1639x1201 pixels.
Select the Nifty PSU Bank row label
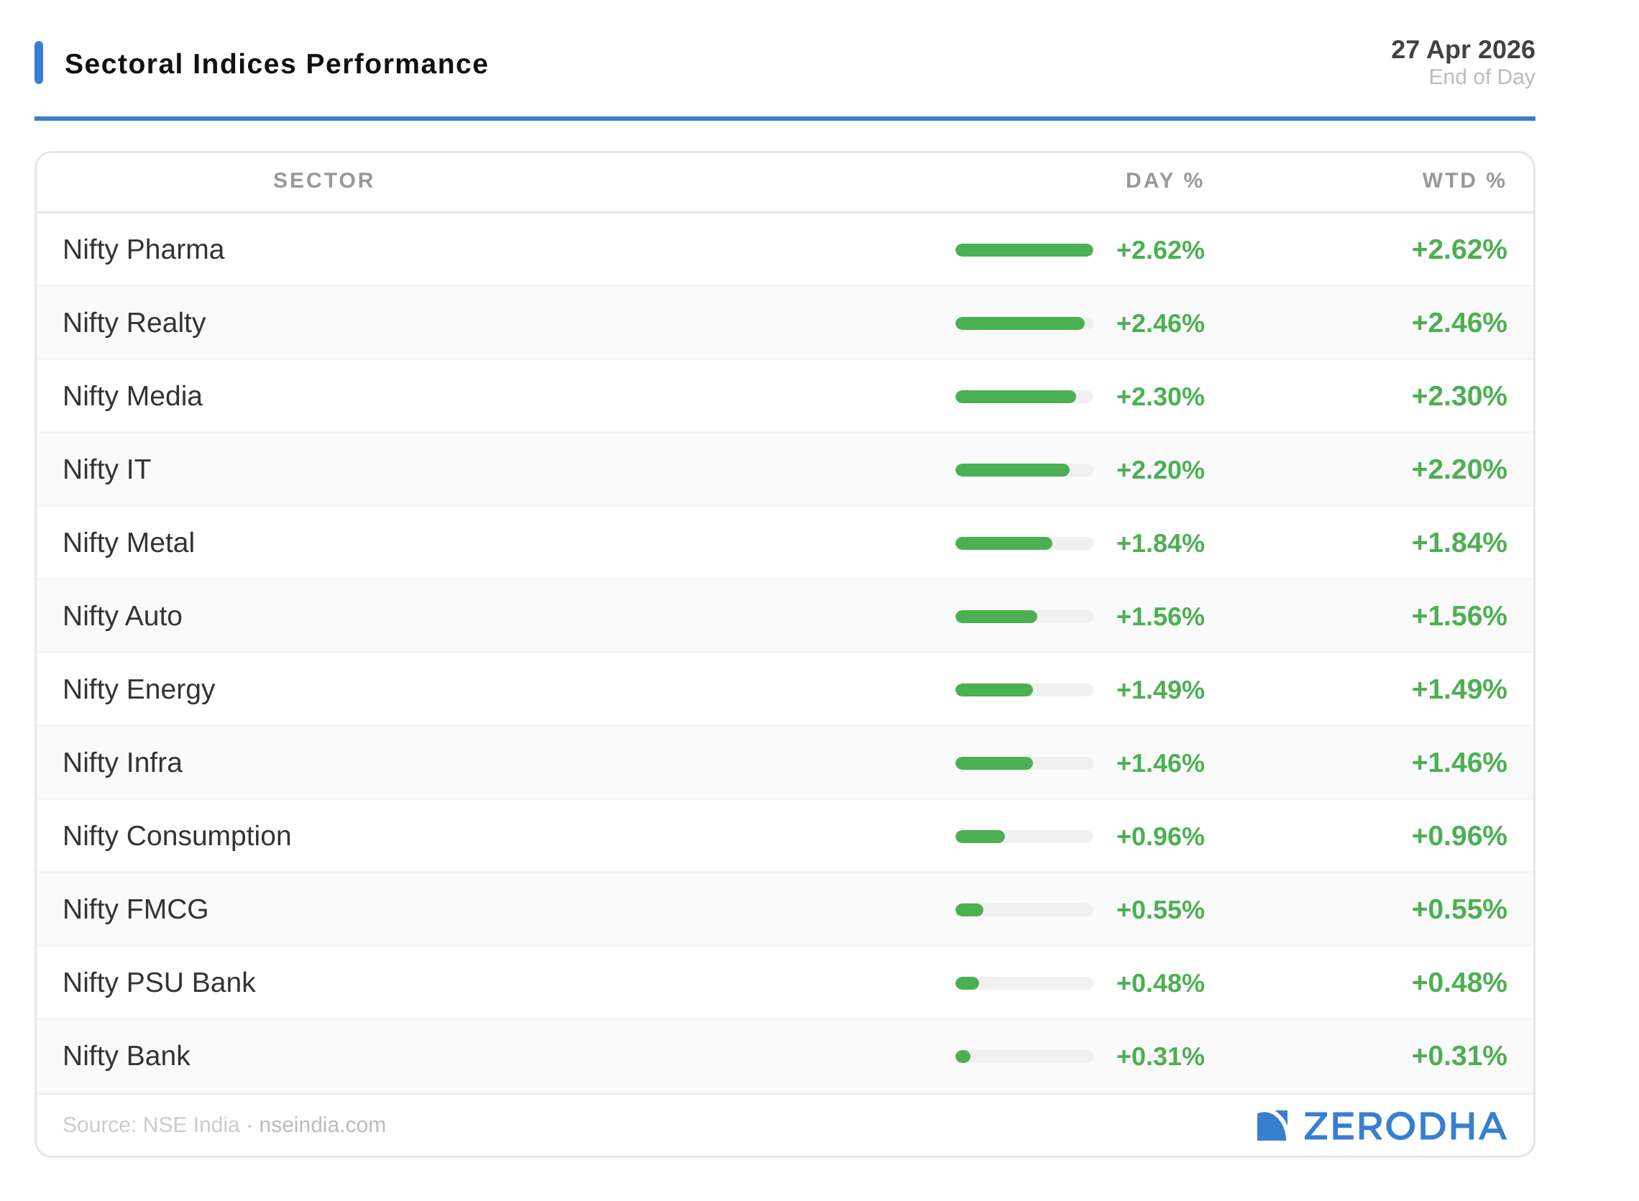(x=160, y=983)
